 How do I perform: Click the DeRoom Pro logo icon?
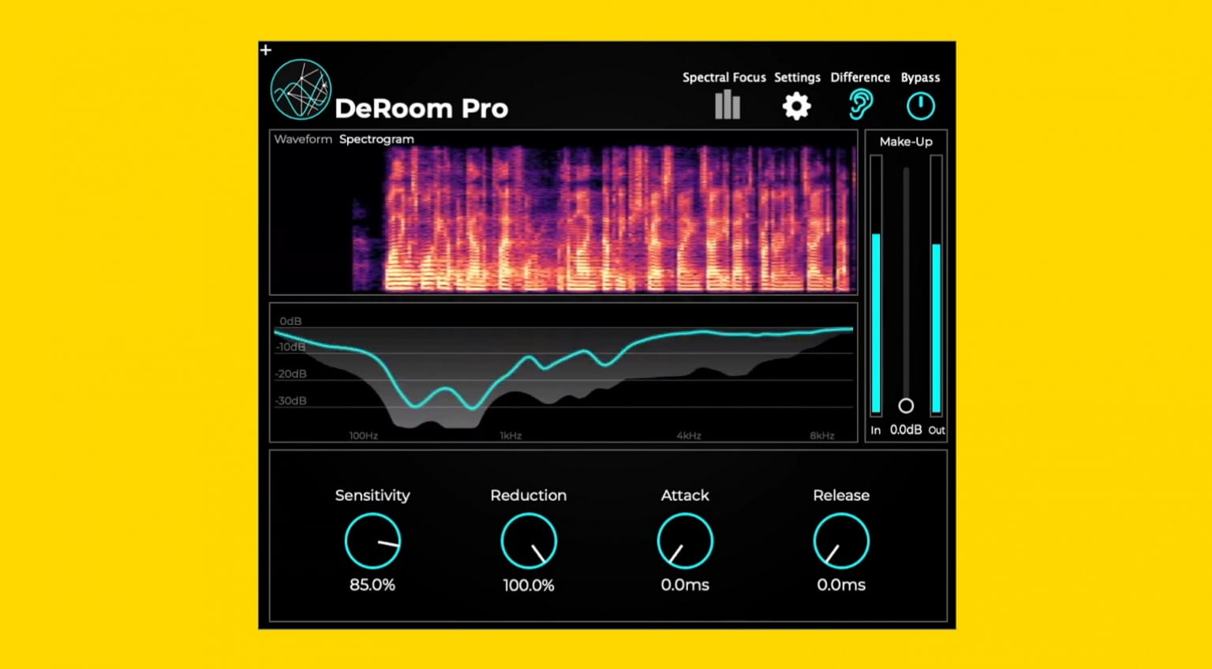click(x=301, y=88)
